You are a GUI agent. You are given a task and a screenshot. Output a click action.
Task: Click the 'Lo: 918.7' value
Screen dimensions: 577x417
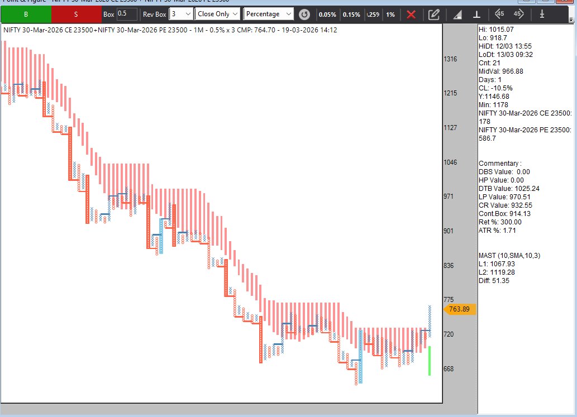[x=493, y=38]
